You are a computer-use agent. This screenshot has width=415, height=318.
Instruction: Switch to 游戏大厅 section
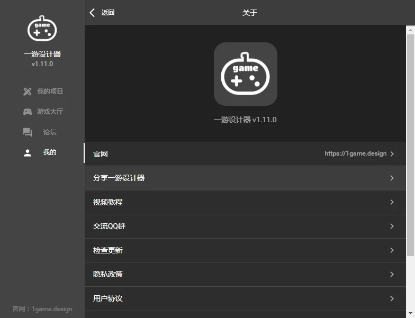point(43,112)
